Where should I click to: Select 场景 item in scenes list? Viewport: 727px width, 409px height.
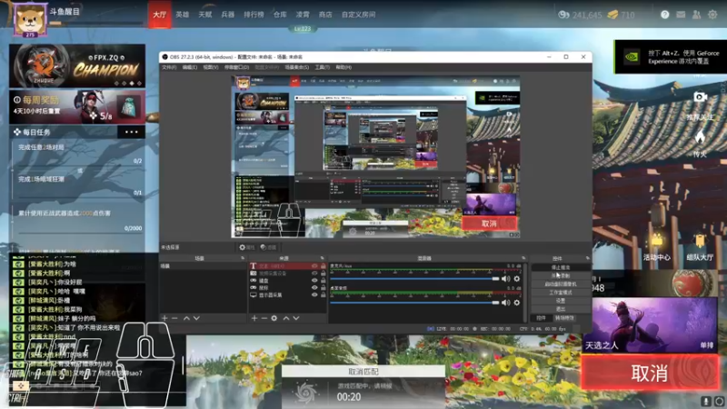click(x=203, y=266)
